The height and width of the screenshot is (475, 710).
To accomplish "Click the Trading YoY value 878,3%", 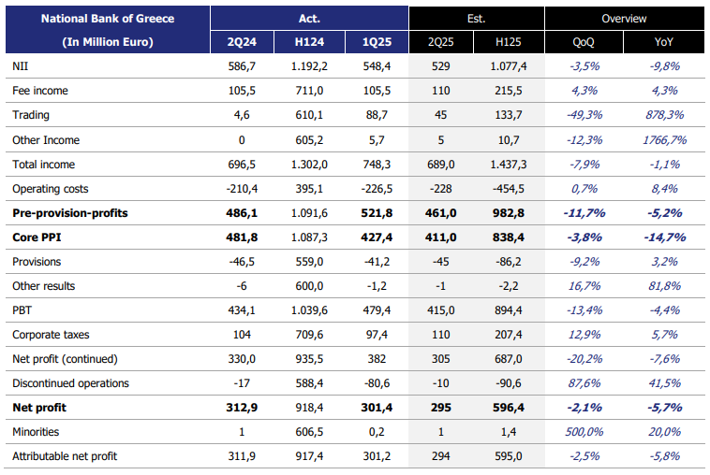I will [x=667, y=115].
